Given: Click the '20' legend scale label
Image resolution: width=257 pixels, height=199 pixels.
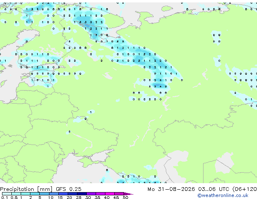Looking at the screenshot, I should pyautogui.click(x=69, y=197).
